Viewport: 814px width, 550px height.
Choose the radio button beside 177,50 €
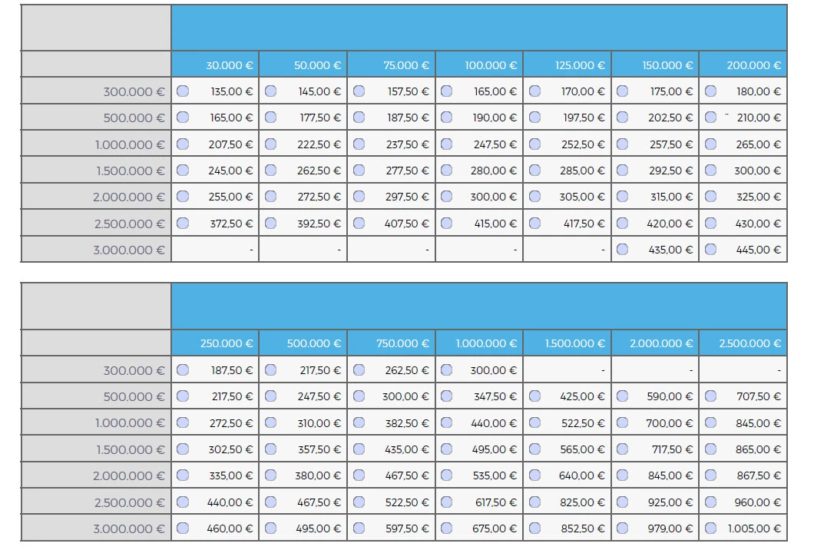coord(270,118)
